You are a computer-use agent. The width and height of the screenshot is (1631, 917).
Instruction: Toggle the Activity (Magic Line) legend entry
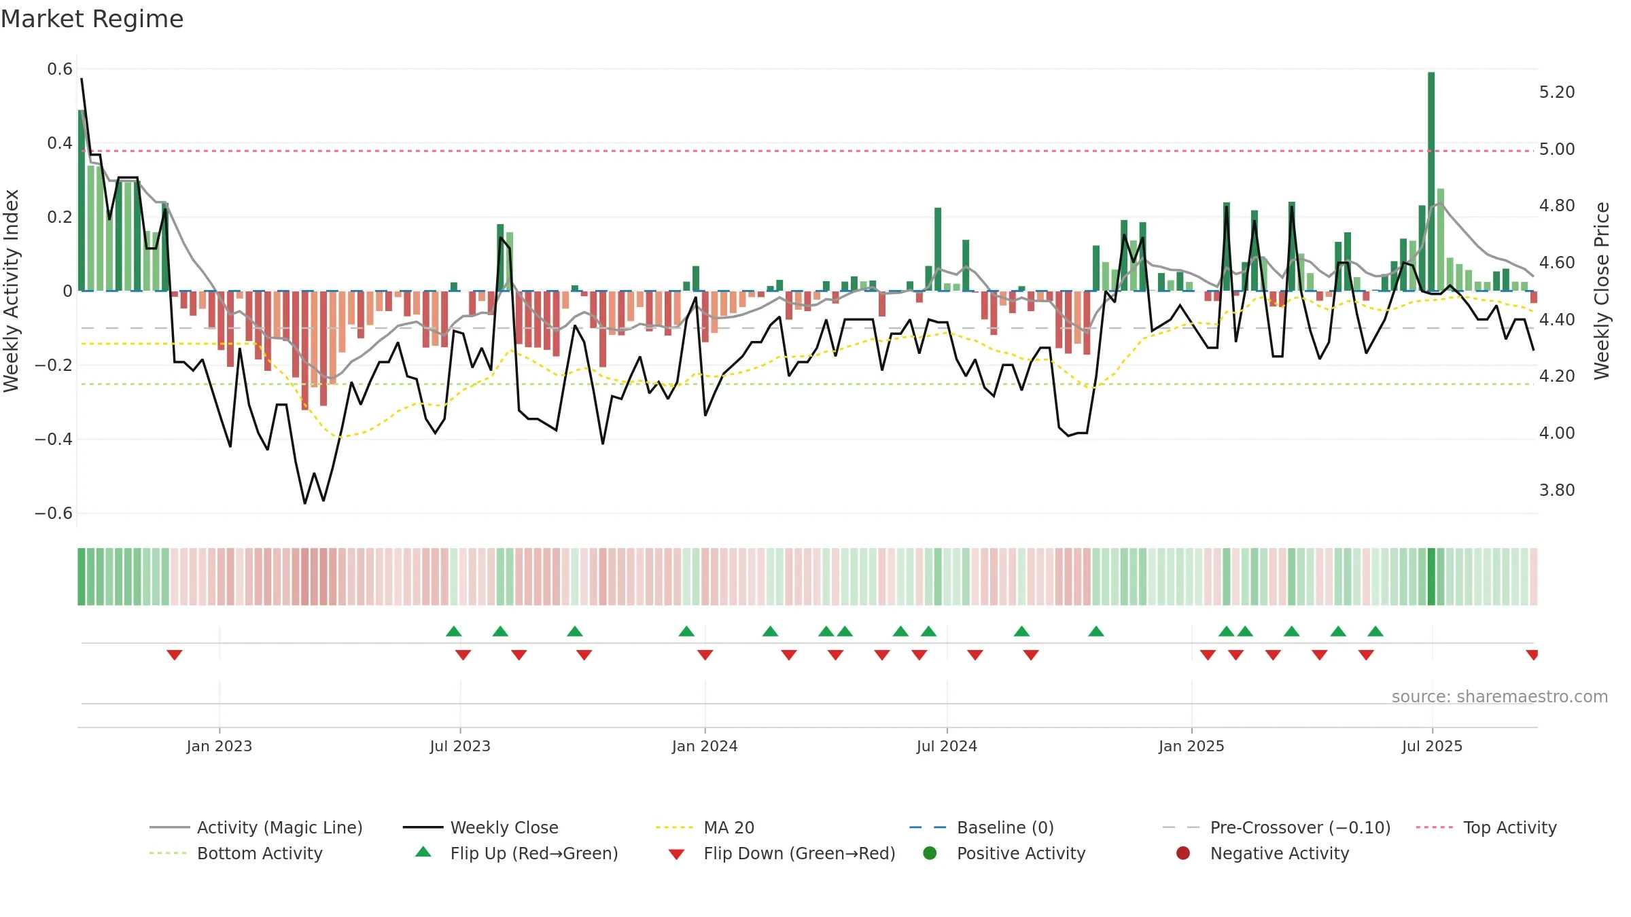coord(280,827)
